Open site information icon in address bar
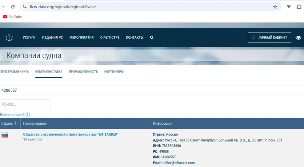 pyautogui.click(x=25, y=7)
